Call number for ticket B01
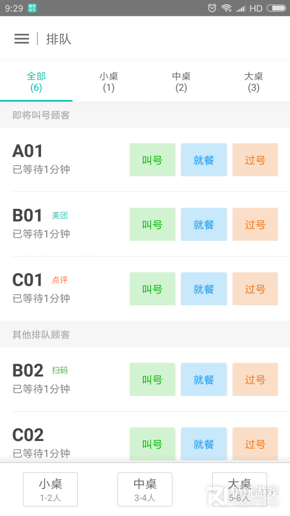The image size is (290, 516). click(152, 225)
